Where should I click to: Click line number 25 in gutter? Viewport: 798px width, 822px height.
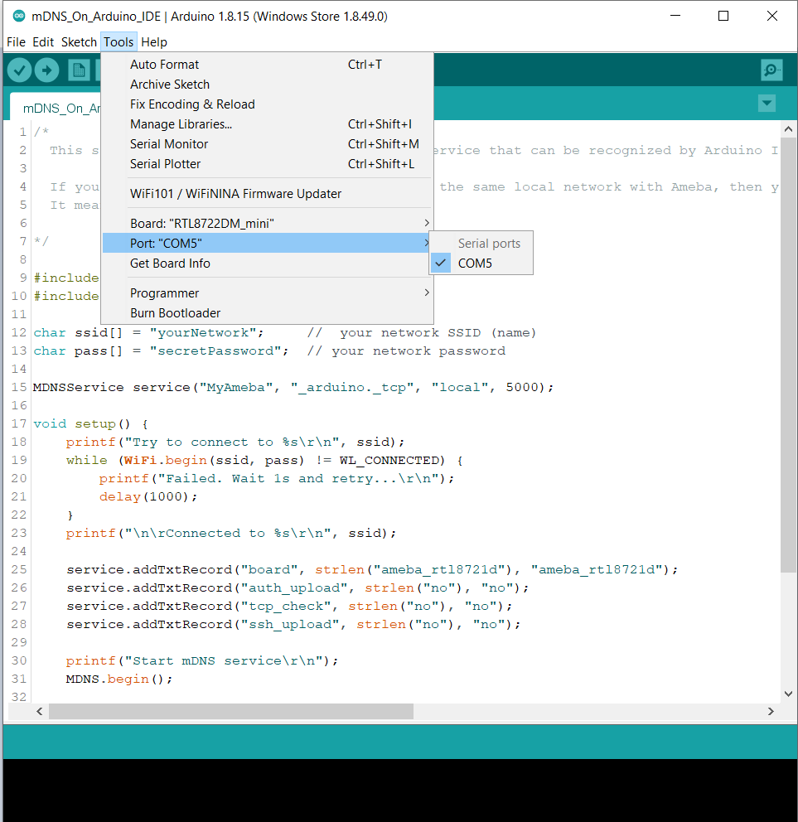(x=19, y=569)
